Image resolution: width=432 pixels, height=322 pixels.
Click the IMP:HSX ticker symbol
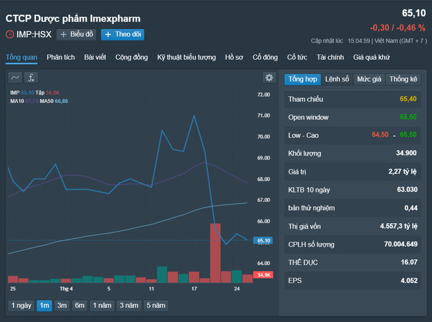[34, 35]
